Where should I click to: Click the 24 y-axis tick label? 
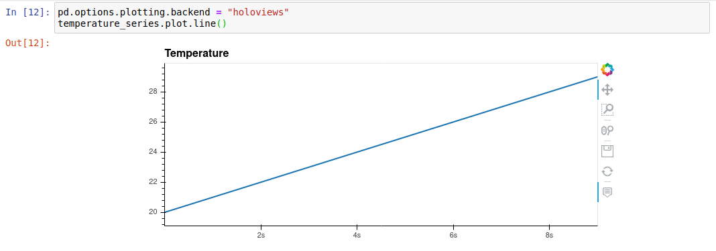(152, 152)
